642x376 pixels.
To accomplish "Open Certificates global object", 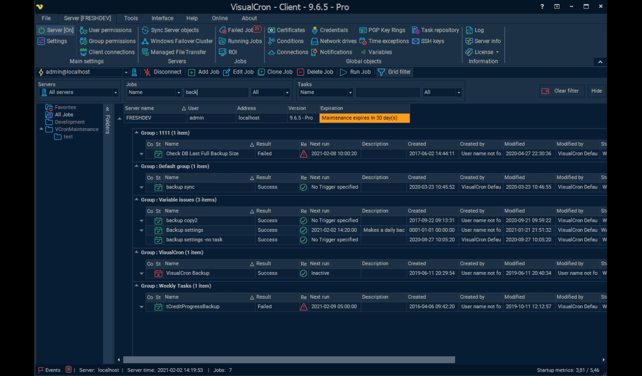I will (x=286, y=30).
